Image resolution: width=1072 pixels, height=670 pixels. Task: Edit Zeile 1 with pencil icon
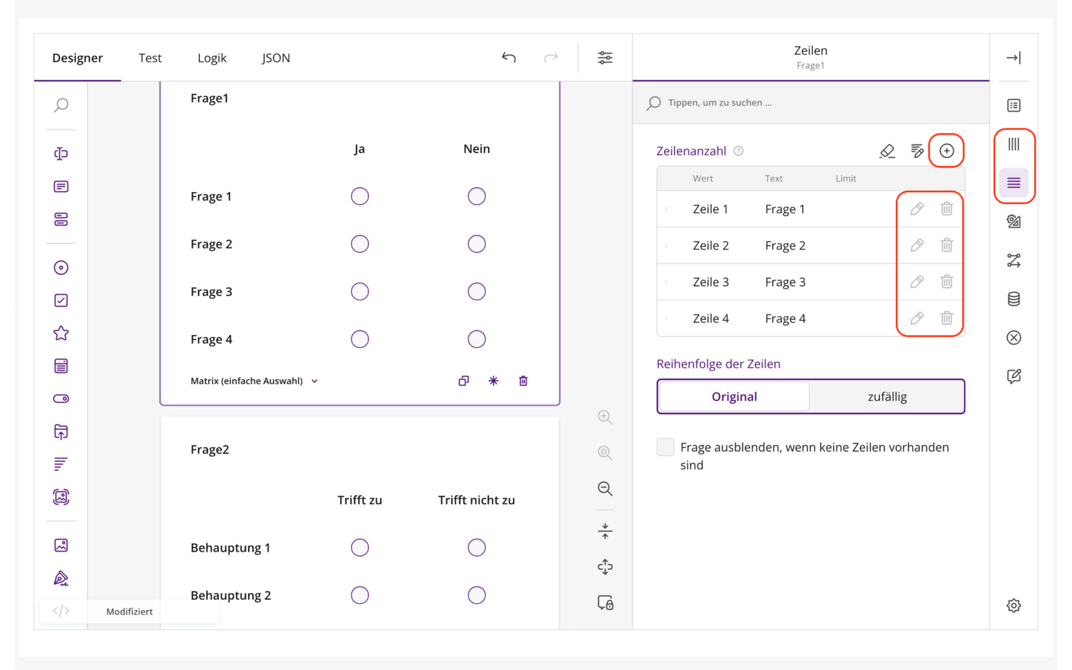[x=917, y=209]
